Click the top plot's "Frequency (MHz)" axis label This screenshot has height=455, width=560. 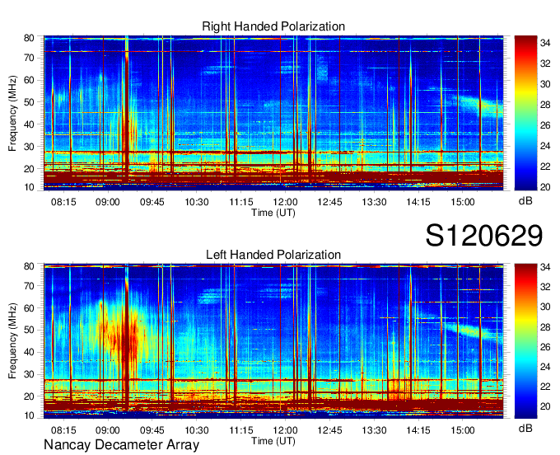click(x=12, y=113)
